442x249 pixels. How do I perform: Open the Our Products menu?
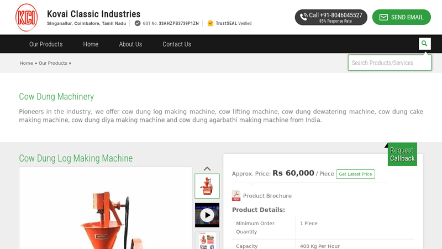46,44
